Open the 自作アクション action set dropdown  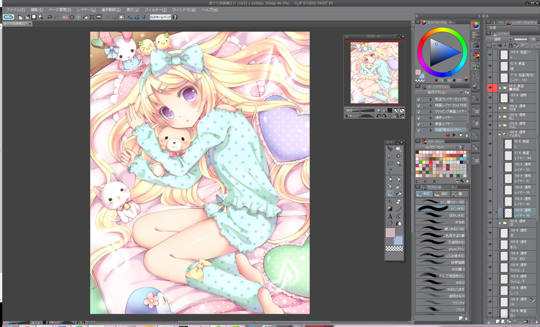point(439,92)
